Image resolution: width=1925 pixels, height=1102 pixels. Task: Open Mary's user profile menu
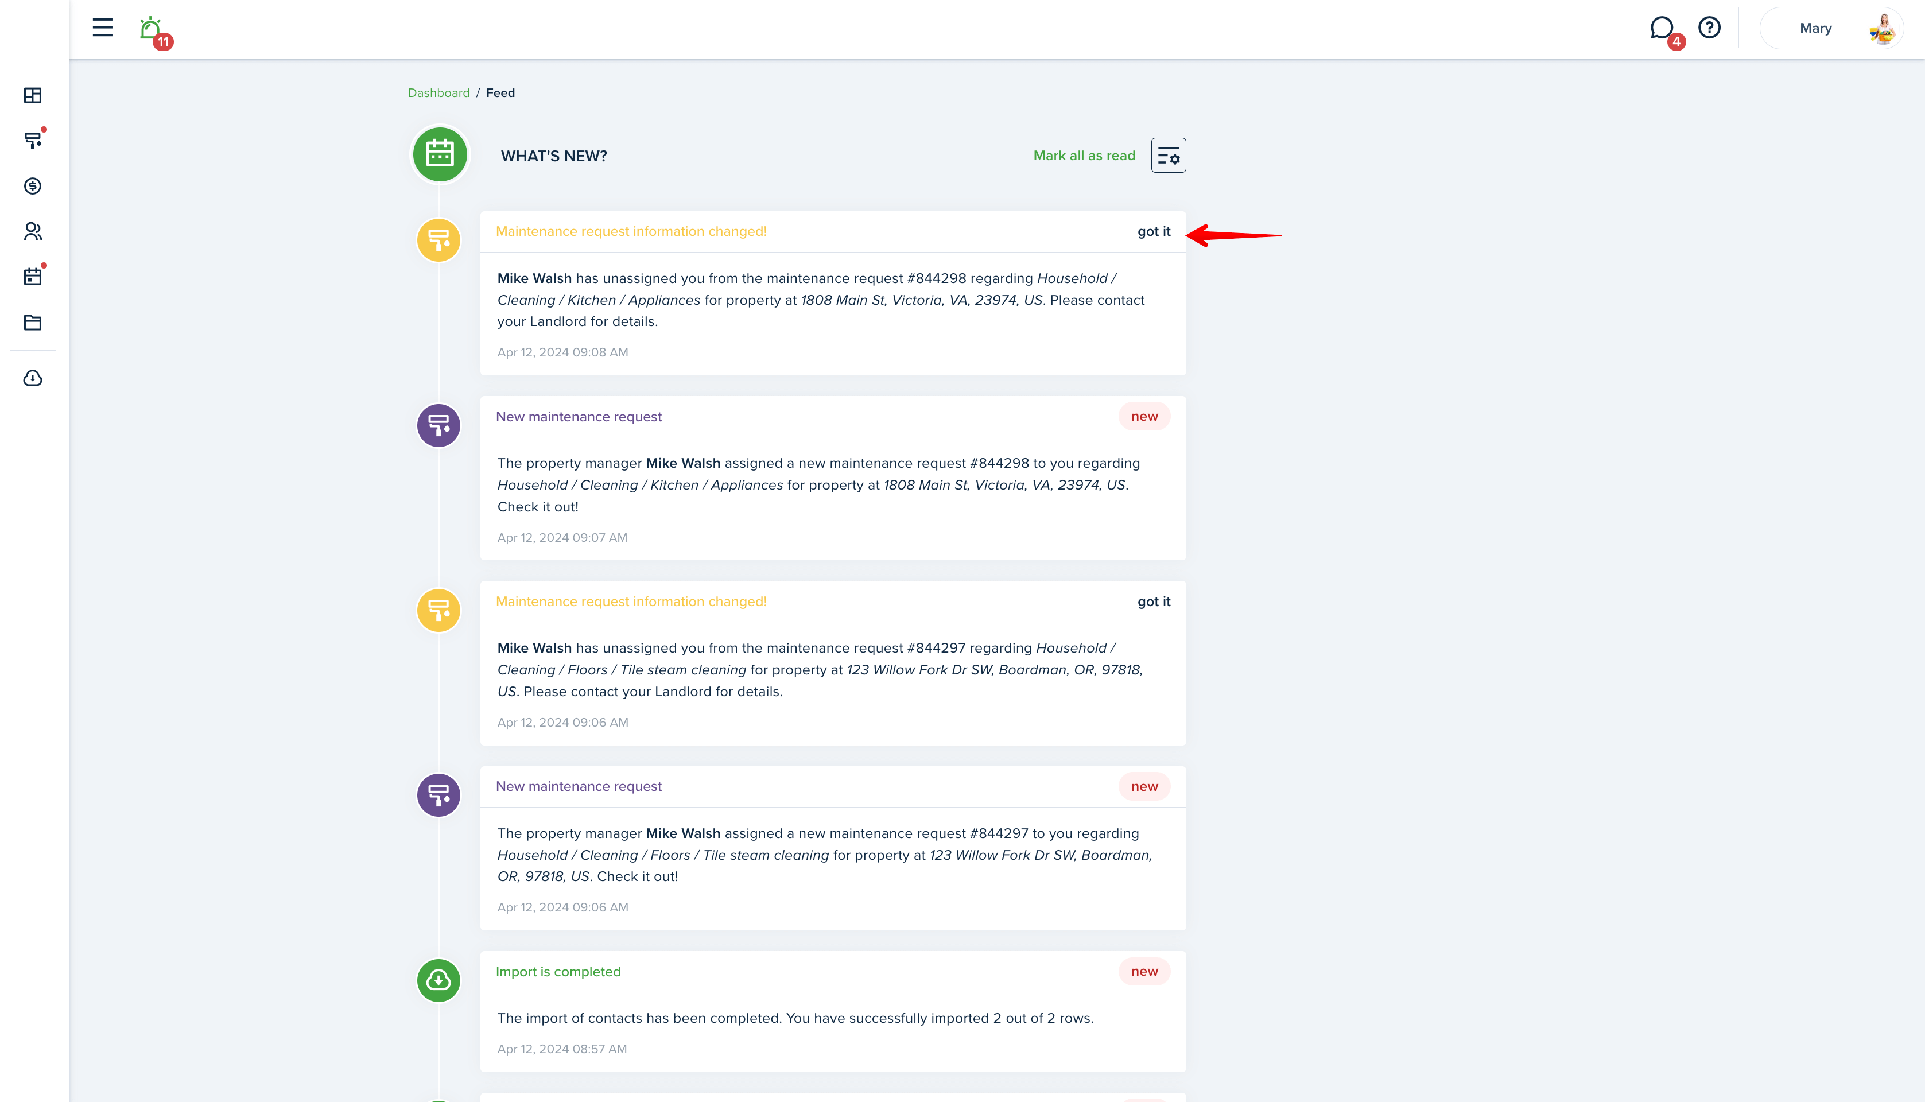click(1830, 28)
